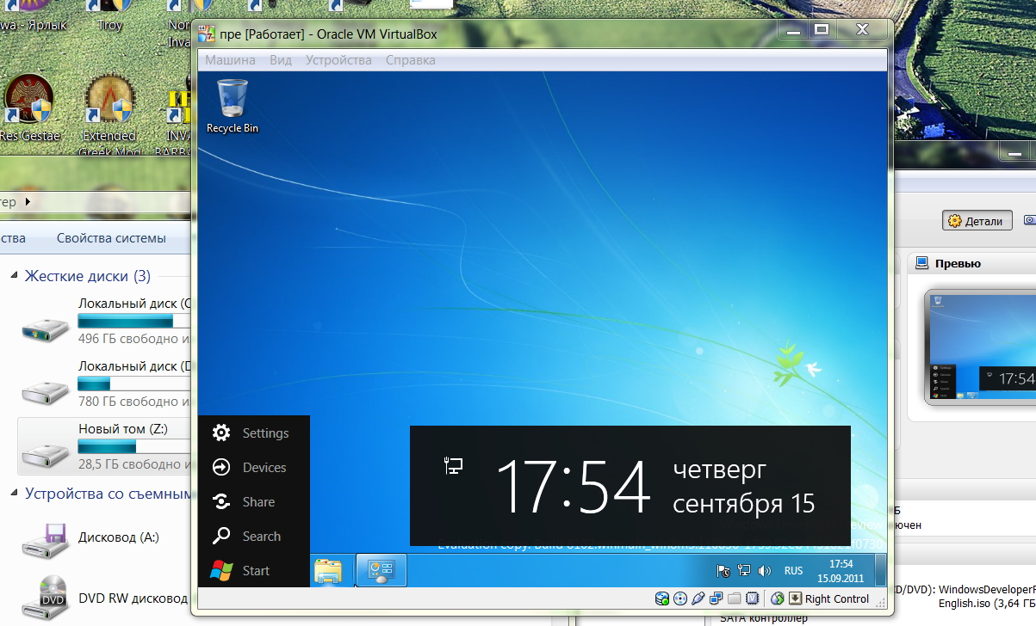Open the Машина menu in VirtualBox
1036x626 pixels.
(230, 60)
